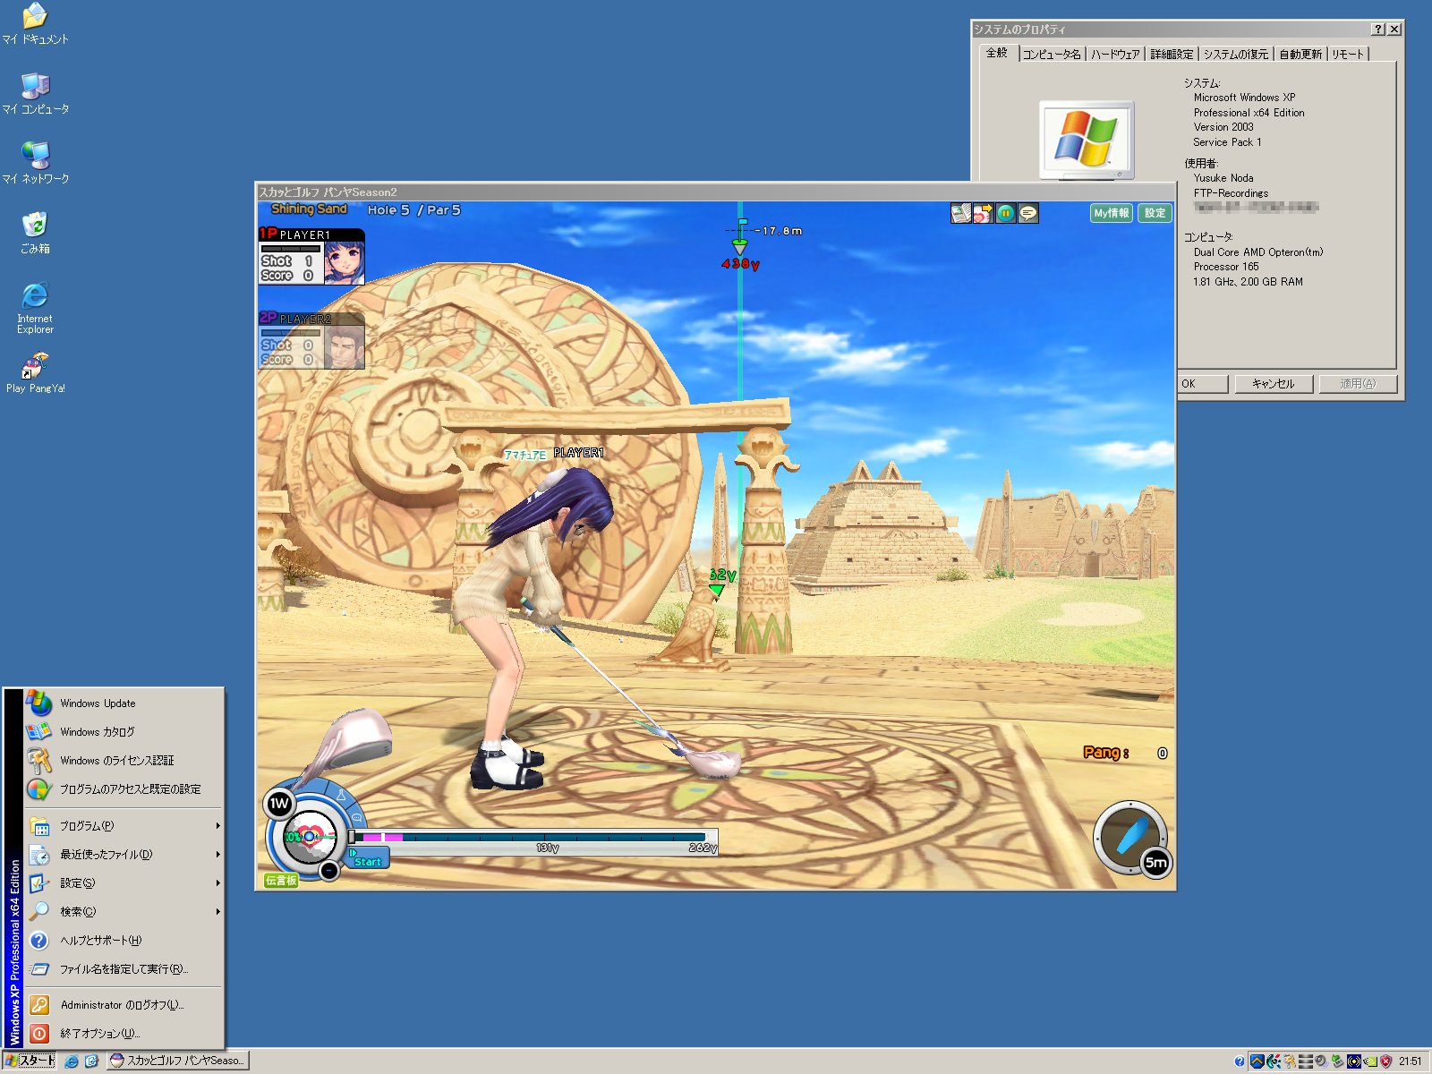Expand 設定(S) submenu arrow

pyautogui.click(x=217, y=883)
